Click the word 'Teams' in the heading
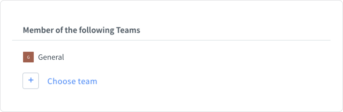The width and height of the screenshot is (343, 112). click(128, 30)
